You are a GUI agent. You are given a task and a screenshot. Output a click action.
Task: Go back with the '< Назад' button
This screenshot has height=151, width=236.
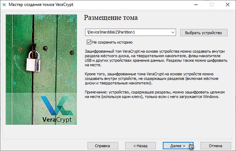point(141,146)
